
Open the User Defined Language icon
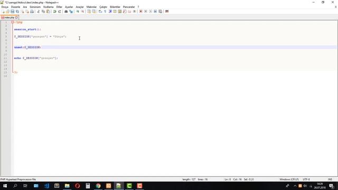coord(115,12)
